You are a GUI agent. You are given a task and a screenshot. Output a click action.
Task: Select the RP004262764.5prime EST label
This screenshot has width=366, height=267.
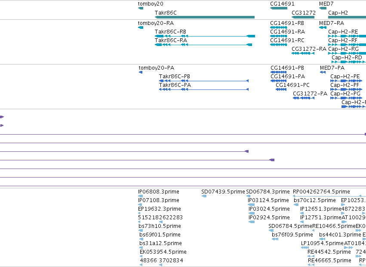tap(321, 192)
